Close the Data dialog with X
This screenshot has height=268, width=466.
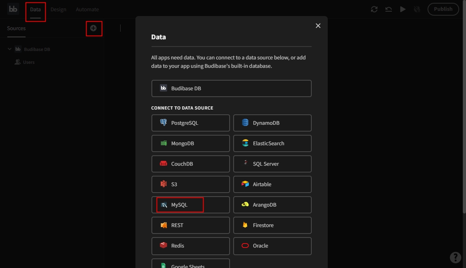pos(318,26)
